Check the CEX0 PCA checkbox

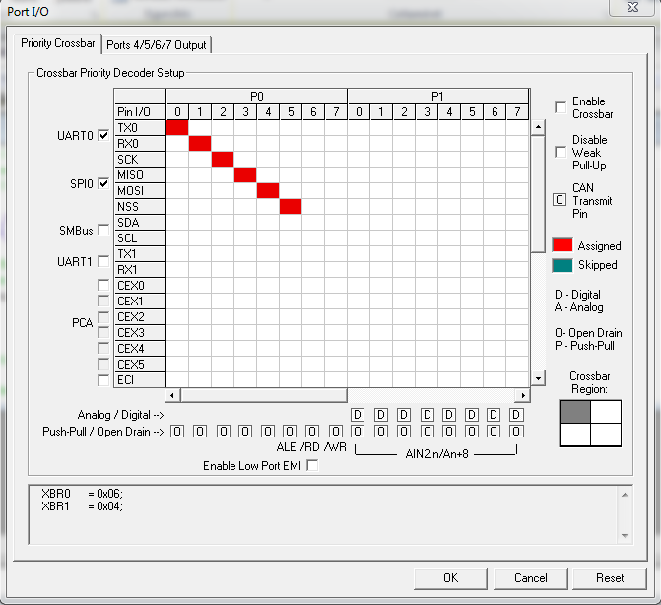click(x=103, y=285)
